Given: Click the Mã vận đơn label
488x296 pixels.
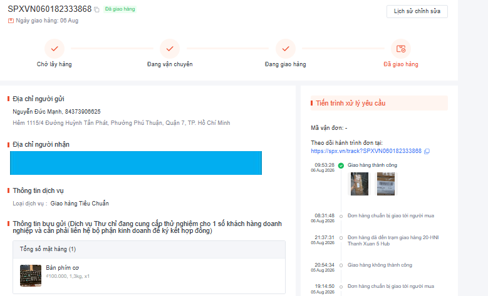Looking at the screenshot, I should [329, 128].
